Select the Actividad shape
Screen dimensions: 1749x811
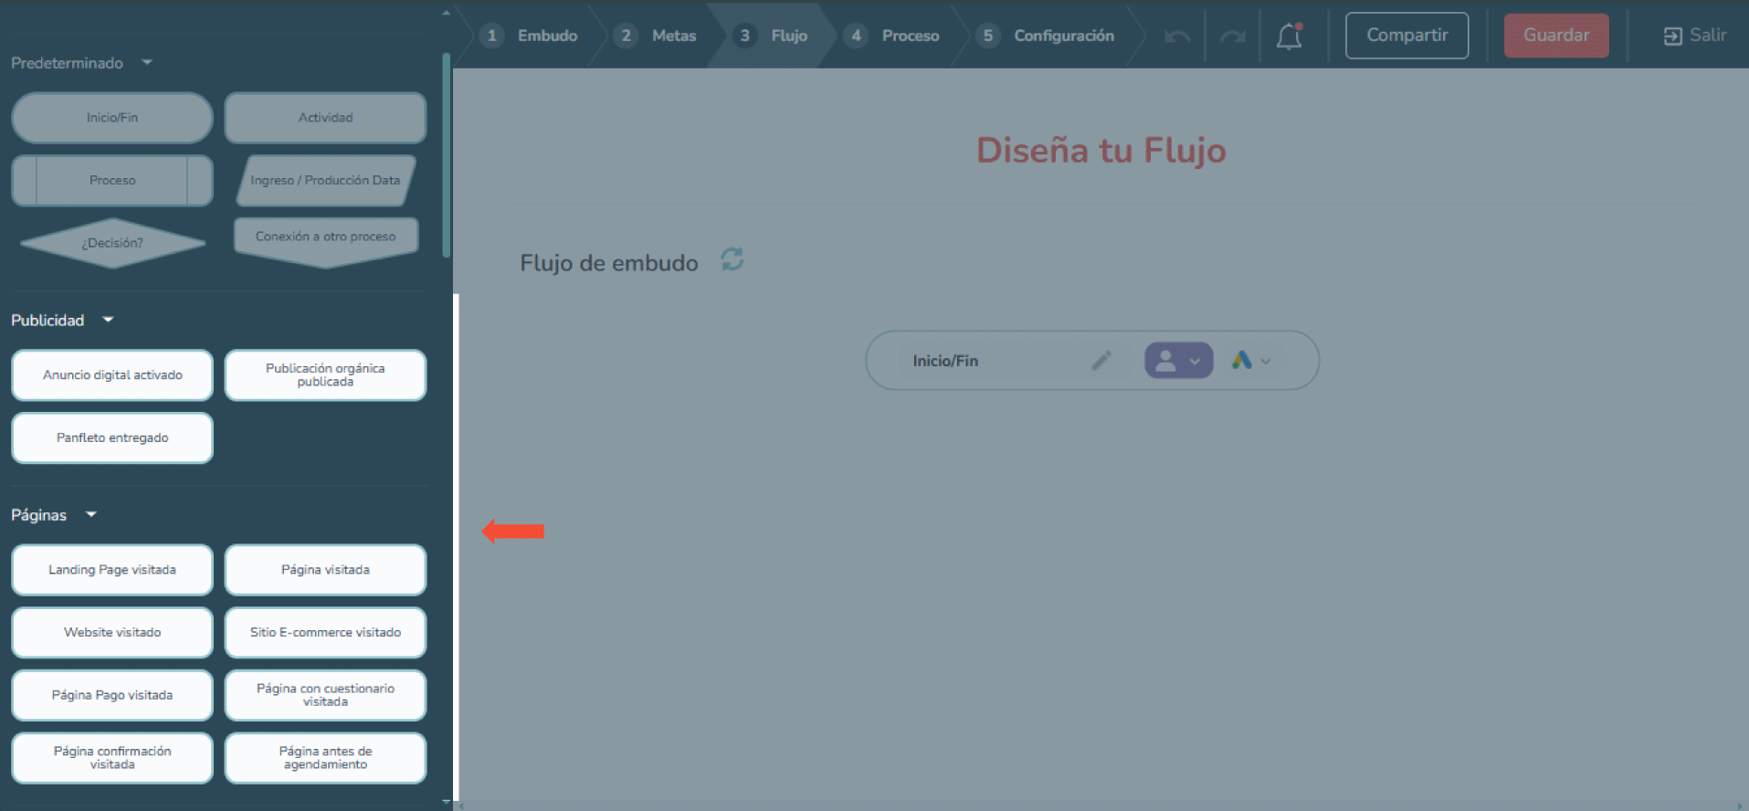[x=325, y=118]
